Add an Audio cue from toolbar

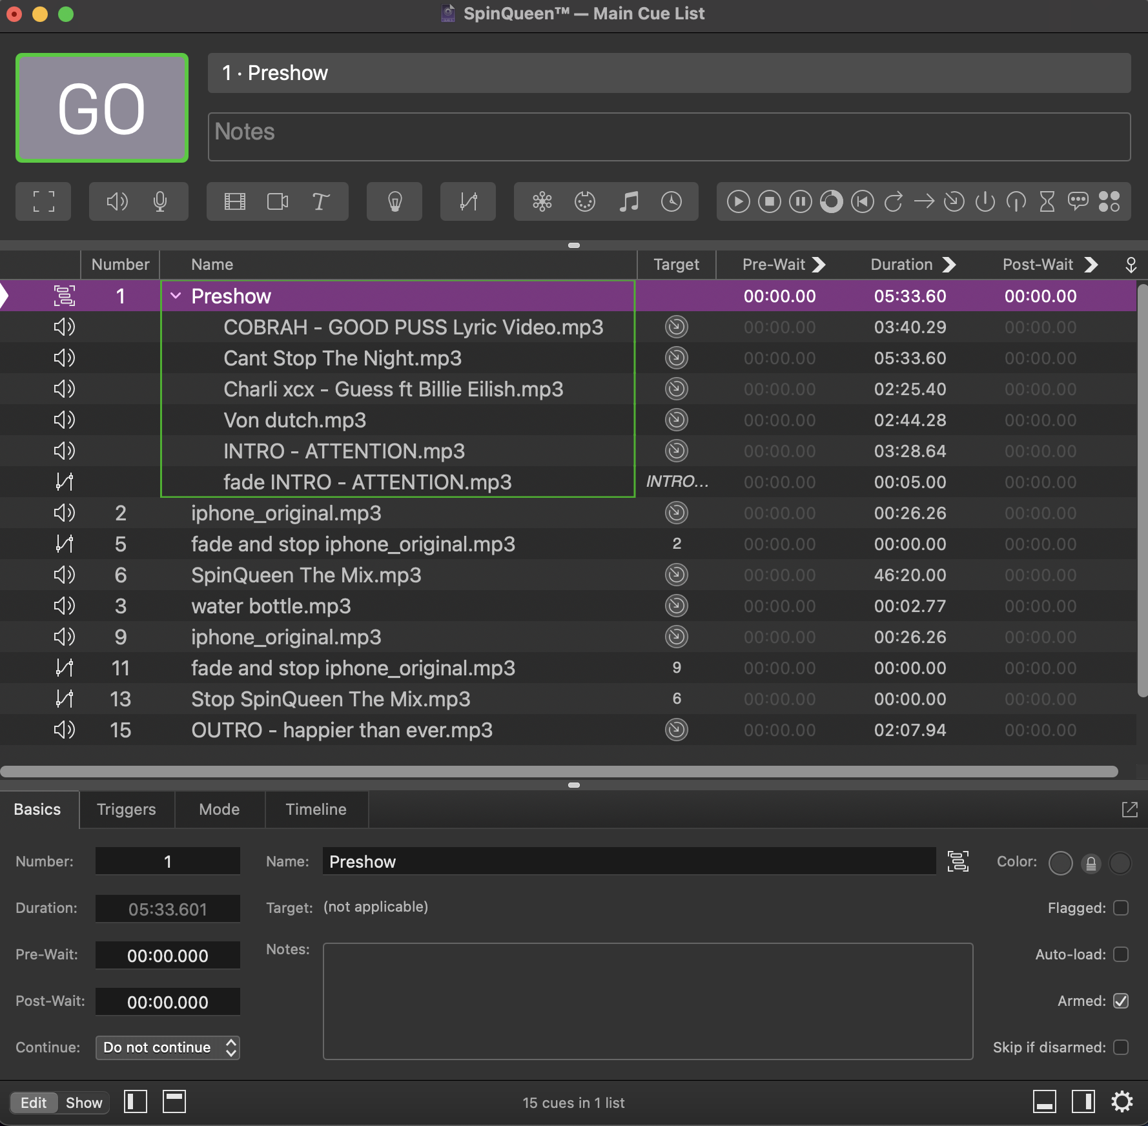(x=117, y=201)
